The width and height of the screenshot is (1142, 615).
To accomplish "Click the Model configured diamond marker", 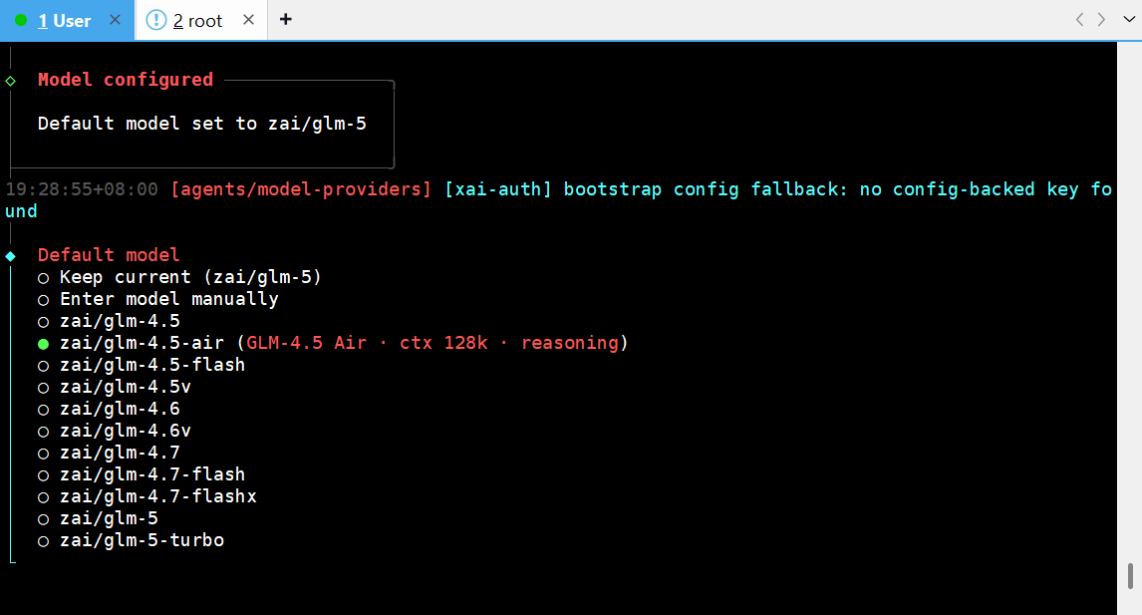I will coord(10,80).
